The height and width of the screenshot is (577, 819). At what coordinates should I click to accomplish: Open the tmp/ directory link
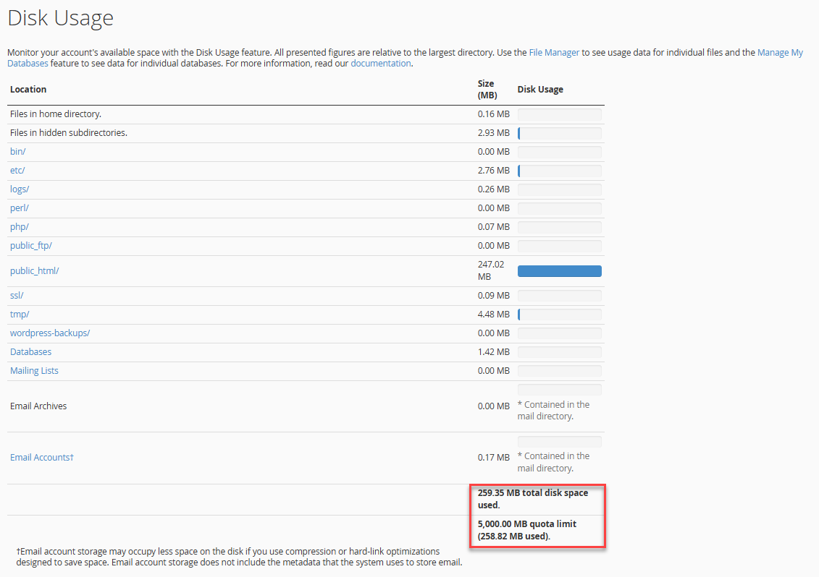(20, 314)
